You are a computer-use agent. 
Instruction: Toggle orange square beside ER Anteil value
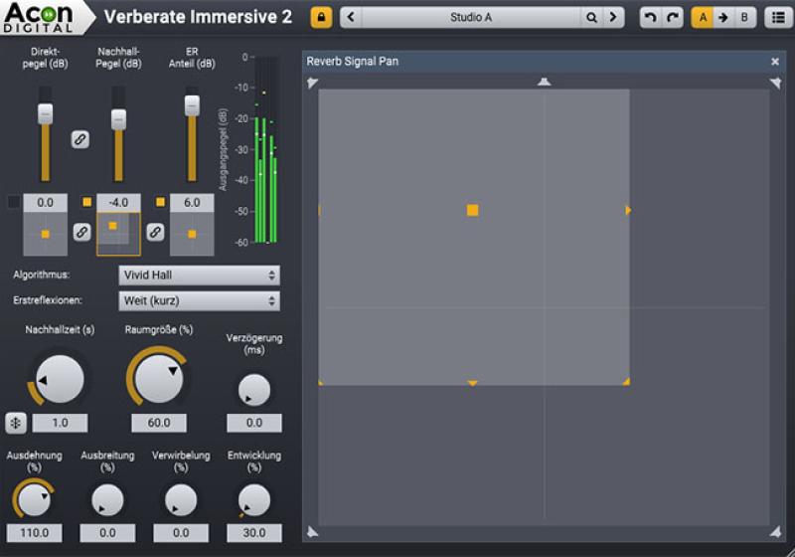click(160, 202)
